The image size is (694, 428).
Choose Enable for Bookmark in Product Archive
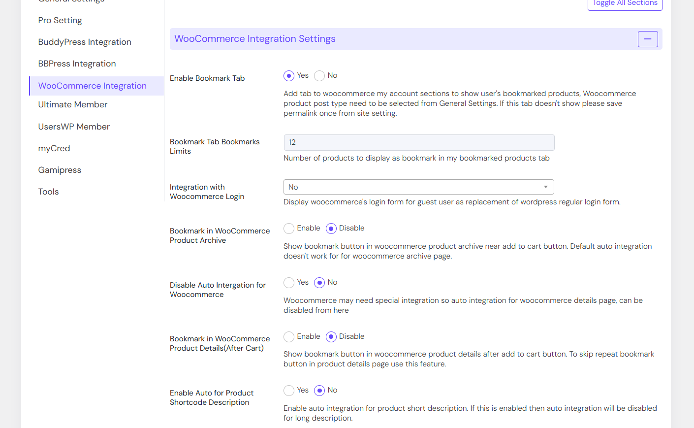pyautogui.click(x=289, y=229)
